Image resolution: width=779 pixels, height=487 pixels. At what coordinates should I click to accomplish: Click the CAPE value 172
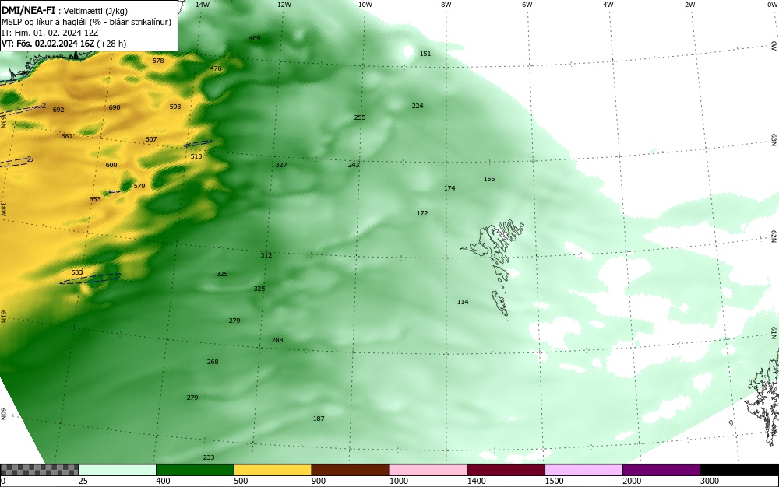point(422,212)
